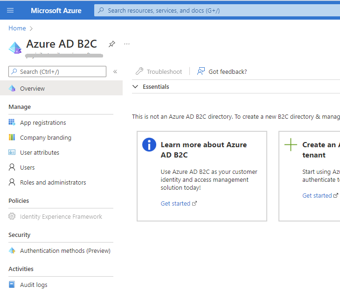
Task: Select Identity Experience Framework
Action: [61, 216]
